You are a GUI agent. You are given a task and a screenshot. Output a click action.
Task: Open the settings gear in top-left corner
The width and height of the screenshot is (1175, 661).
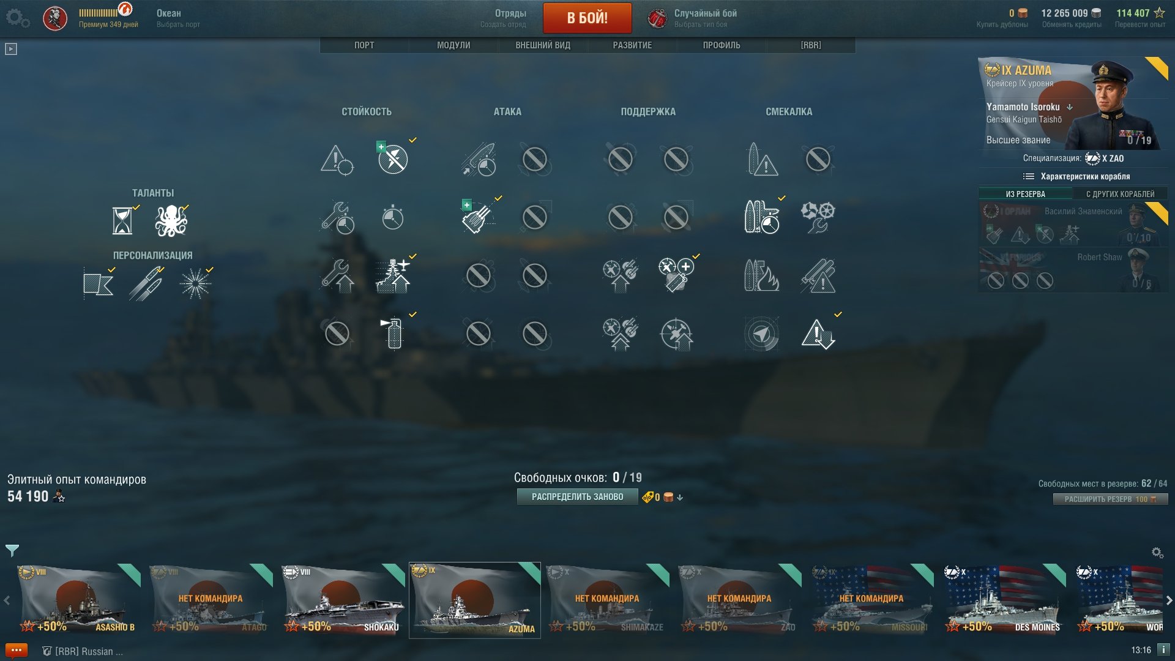click(x=17, y=18)
